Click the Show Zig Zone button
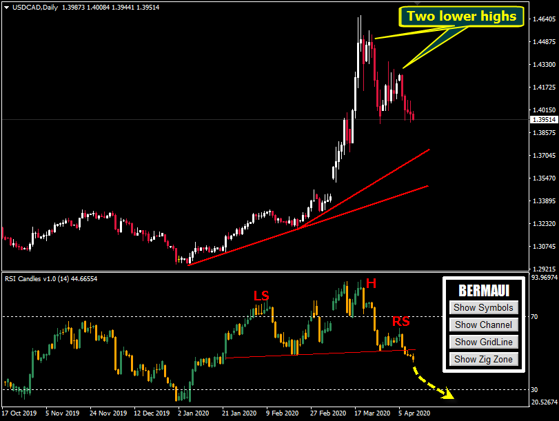This screenshot has height=421, width=559. pos(483,359)
